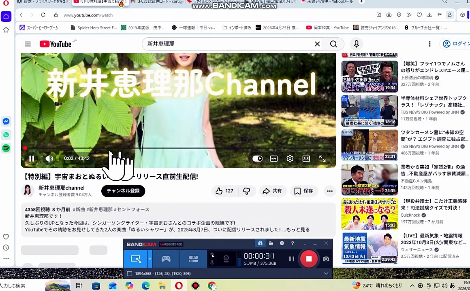
Task: Click the #セントフォース hashtag
Action: point(132,209)
